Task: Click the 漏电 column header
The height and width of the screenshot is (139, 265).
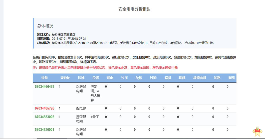Action: [x=110, y=78]
